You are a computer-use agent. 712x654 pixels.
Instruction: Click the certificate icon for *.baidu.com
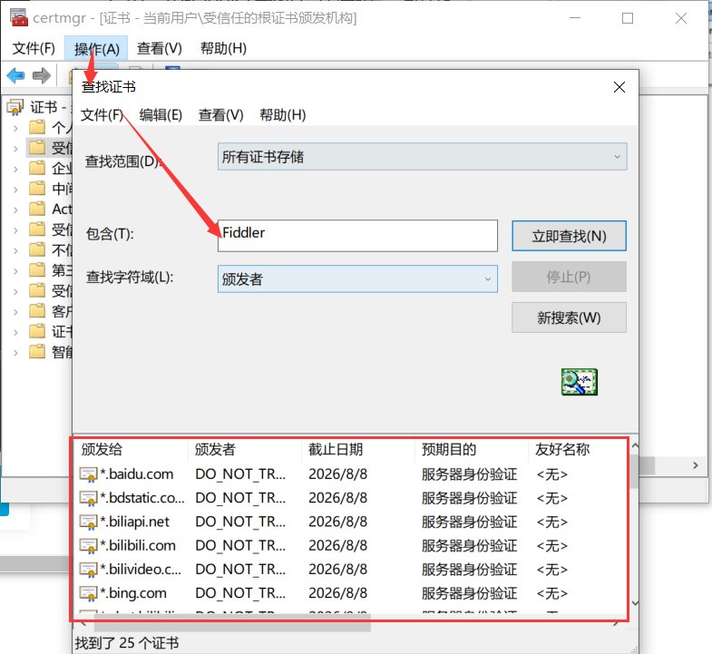[88, 474]
